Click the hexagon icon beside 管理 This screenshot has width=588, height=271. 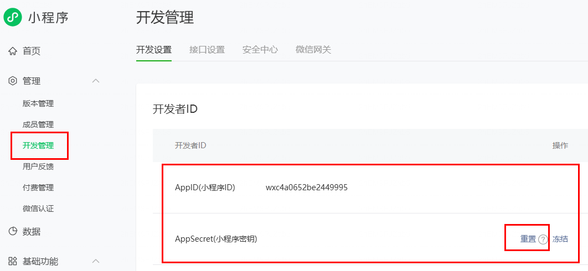point(13,81)
